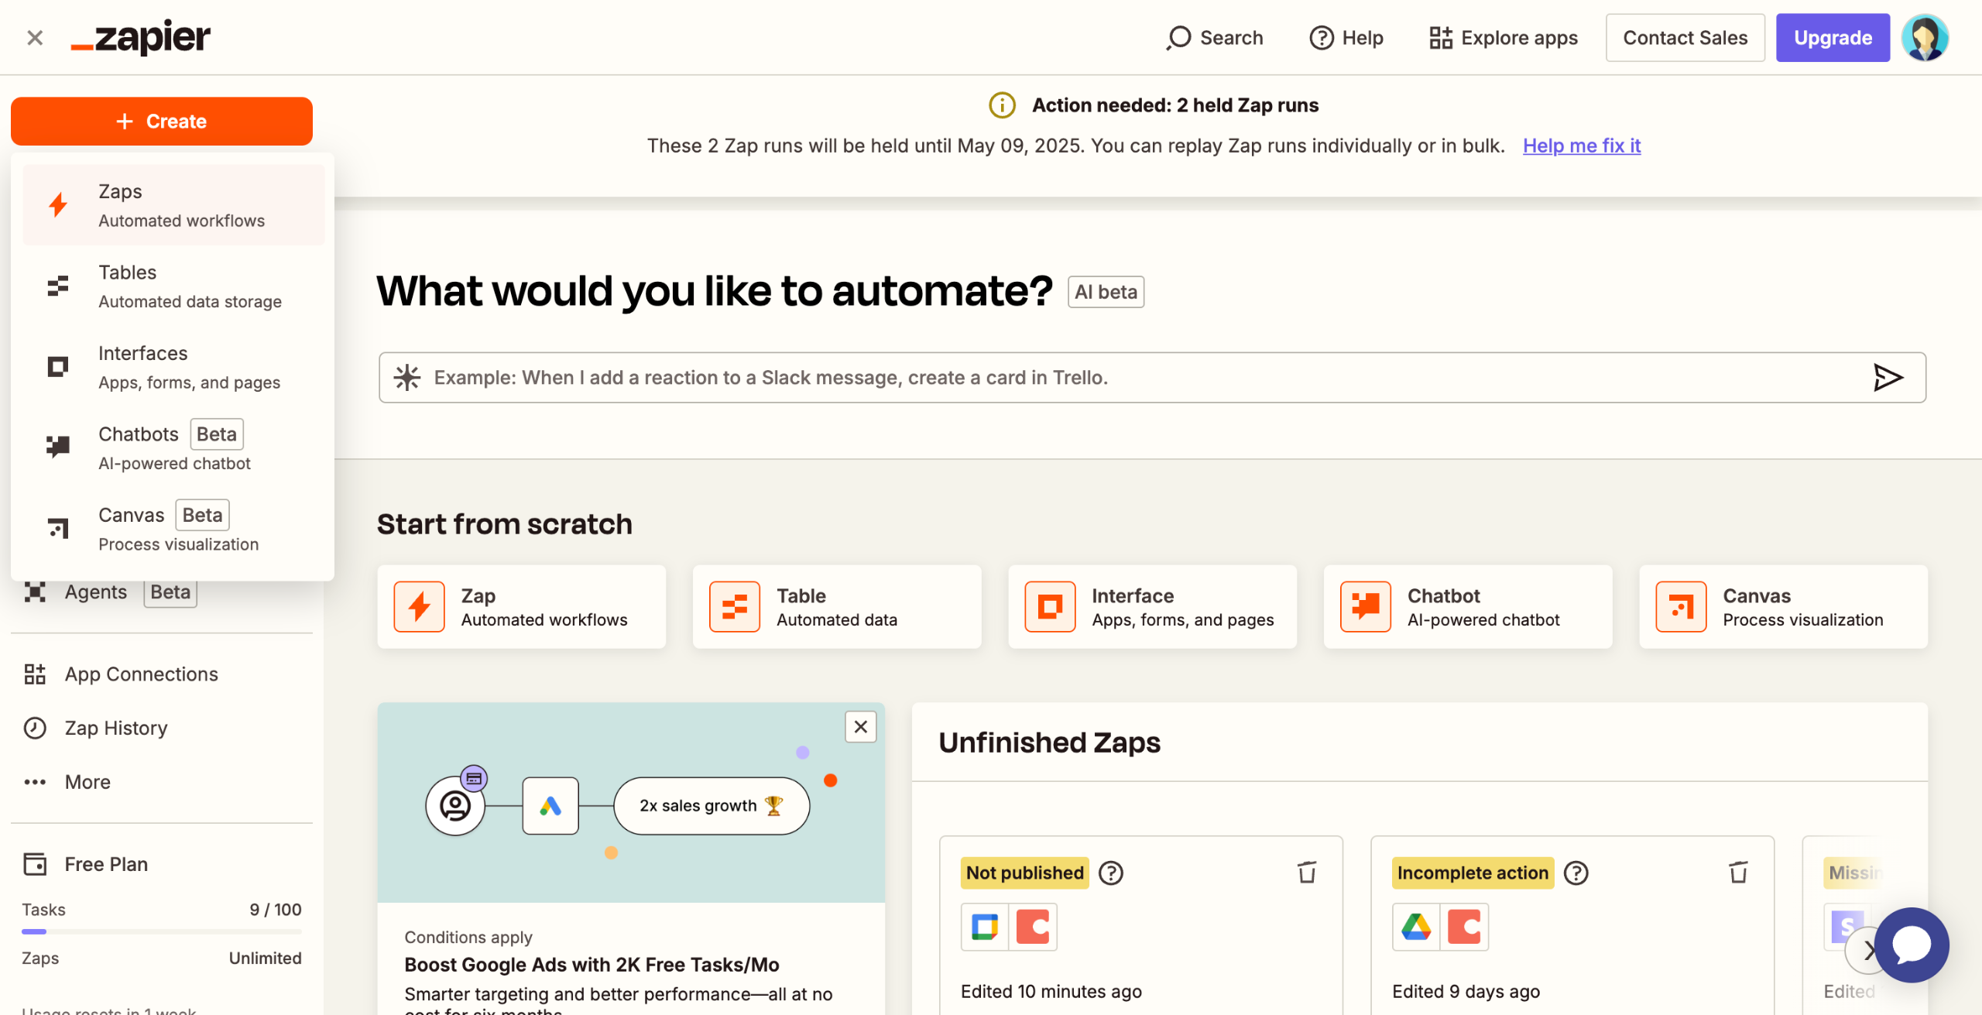
Task: Click the automation prompt input field
Action: pyautogui.click(x=1084, y=378)
